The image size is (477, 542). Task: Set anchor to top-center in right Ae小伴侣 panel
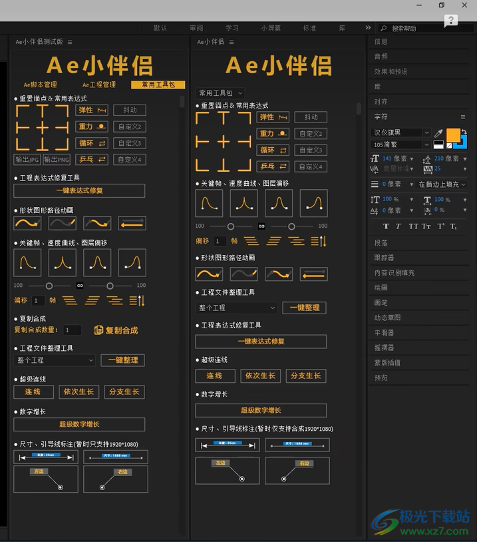(224, 118)
